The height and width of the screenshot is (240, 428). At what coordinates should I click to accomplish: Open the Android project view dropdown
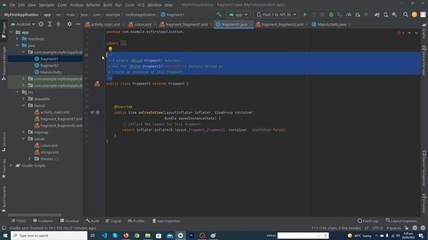(x=23, y=24)
